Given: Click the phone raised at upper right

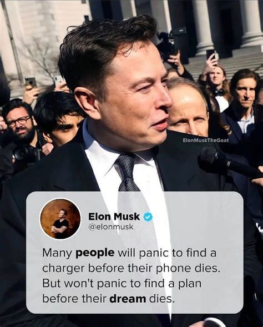Looking at the screenshot, I should click(x=211, y=54).
